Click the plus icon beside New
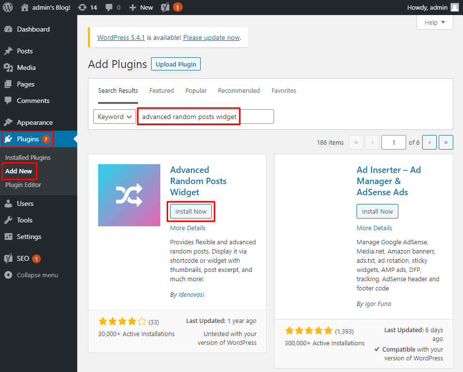This screenshot has height=372, width=463. [x=133, y=7]
